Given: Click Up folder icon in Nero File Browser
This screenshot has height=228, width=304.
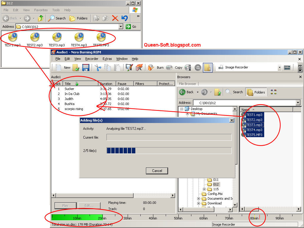Looking at the screenshot, I should [218, 92].
